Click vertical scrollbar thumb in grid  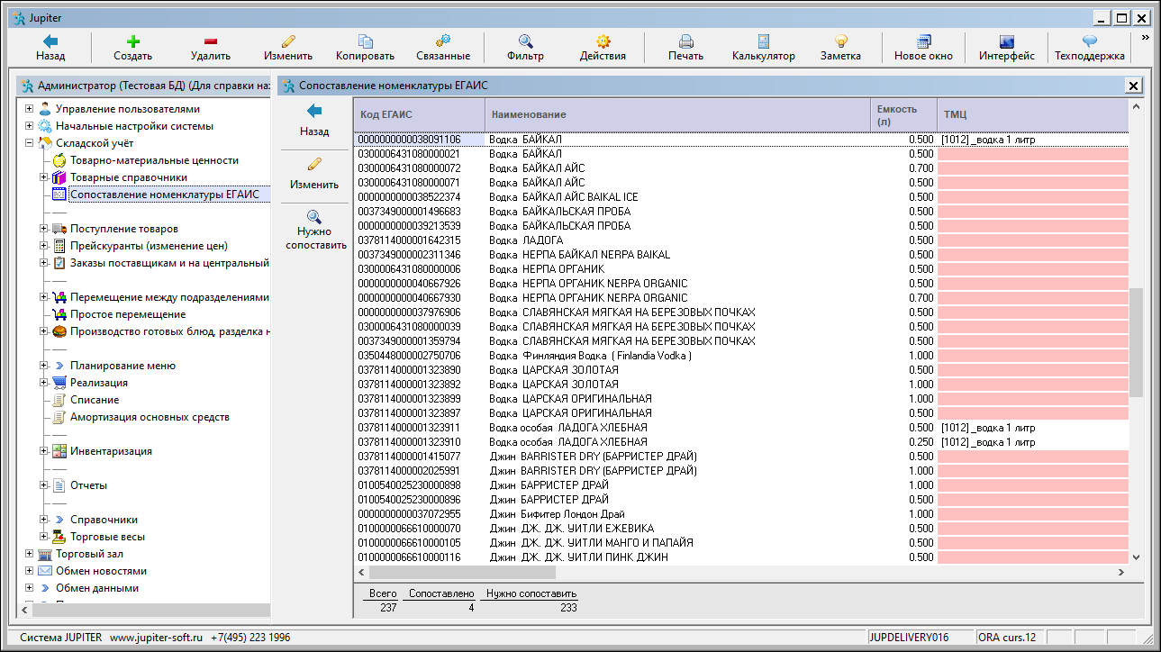[x=1136, y=342]
